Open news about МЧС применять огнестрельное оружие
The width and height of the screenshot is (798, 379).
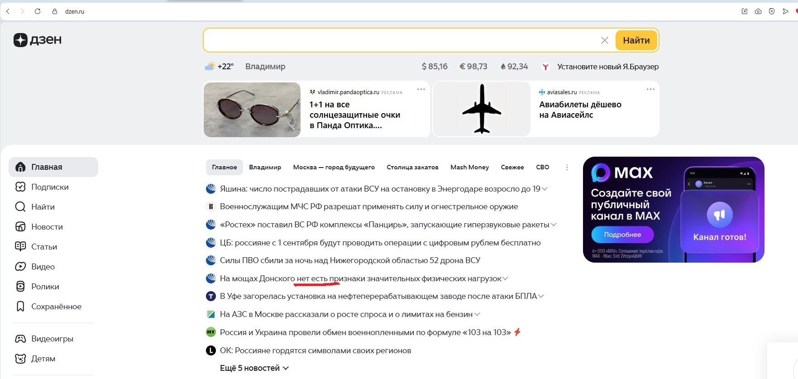coord(369,206)
